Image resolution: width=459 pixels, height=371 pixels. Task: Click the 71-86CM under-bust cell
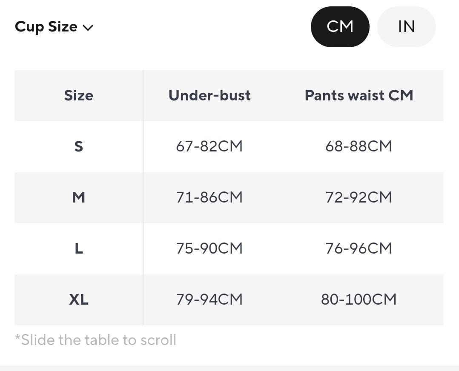[x=209, y=197]
